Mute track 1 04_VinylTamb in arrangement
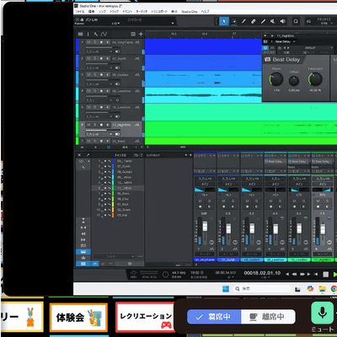This screenshot has width=337, height=337. [88, 42]
